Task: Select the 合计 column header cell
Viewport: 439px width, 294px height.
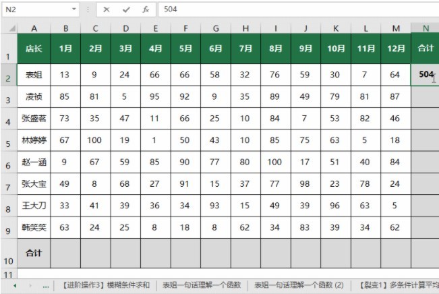Action: coord(425,49)
